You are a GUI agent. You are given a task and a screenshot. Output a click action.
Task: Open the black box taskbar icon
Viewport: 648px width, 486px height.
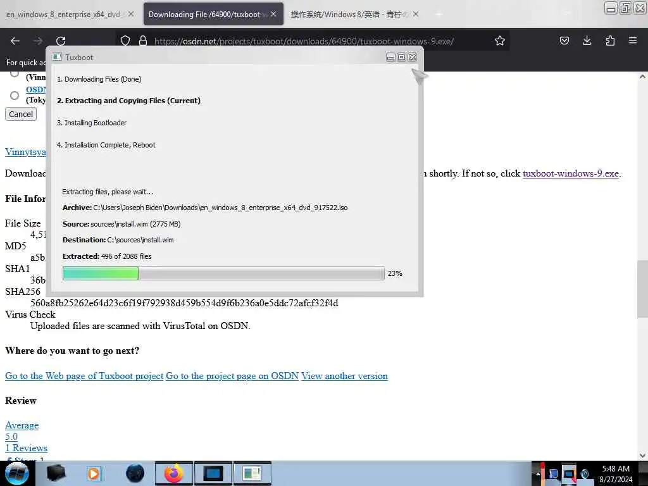coord(56,473)
